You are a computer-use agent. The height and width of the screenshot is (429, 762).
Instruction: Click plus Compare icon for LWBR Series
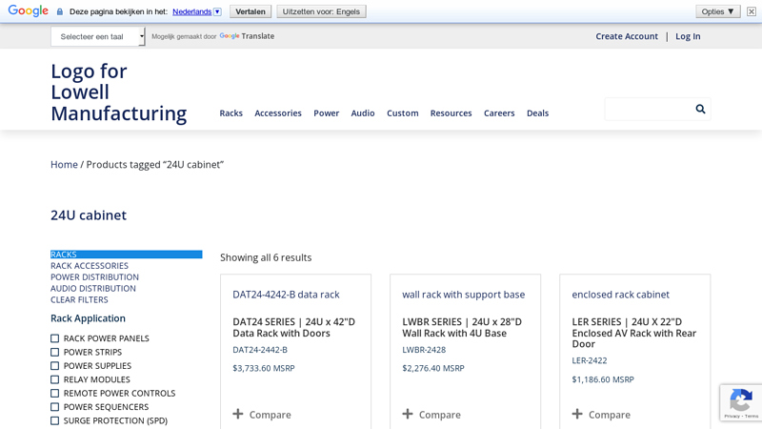coord(408,415)
